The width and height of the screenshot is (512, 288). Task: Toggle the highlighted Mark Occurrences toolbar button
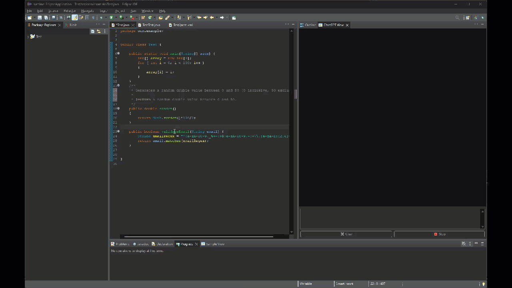(75, 18)
